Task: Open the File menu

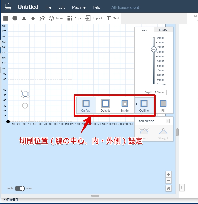Action: click(48, 7)
